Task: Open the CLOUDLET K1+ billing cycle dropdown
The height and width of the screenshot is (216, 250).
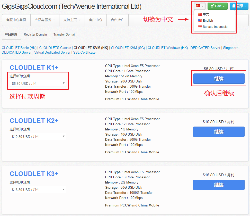Action: click(38, 84)
